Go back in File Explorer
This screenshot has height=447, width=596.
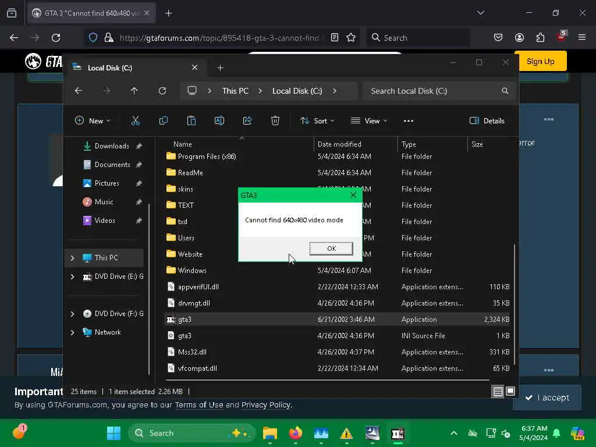click(x=79, y=91)
